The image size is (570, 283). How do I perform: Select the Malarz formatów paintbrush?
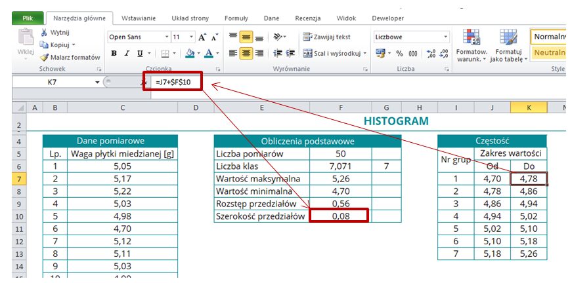44,57
